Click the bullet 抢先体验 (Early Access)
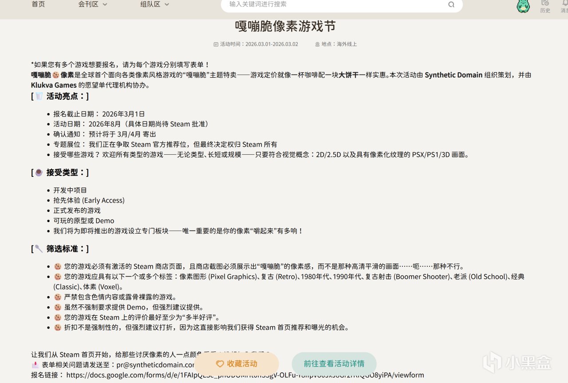This screenshot has height=383, width=568. [89, 200]
